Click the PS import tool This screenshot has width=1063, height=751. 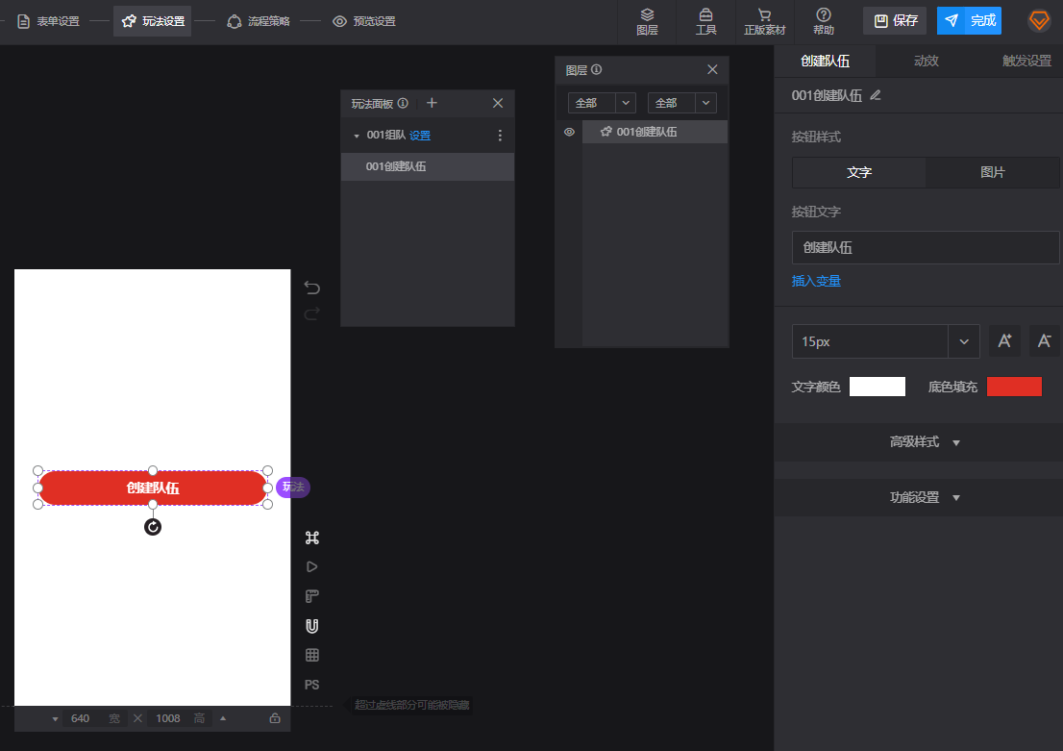click(311, 685)
